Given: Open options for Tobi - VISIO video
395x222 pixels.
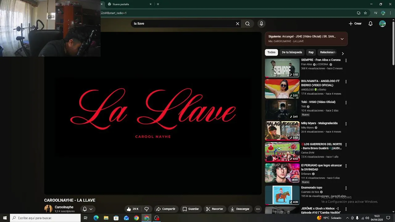Looking at the screenshot, I should [x=346, y=102].
